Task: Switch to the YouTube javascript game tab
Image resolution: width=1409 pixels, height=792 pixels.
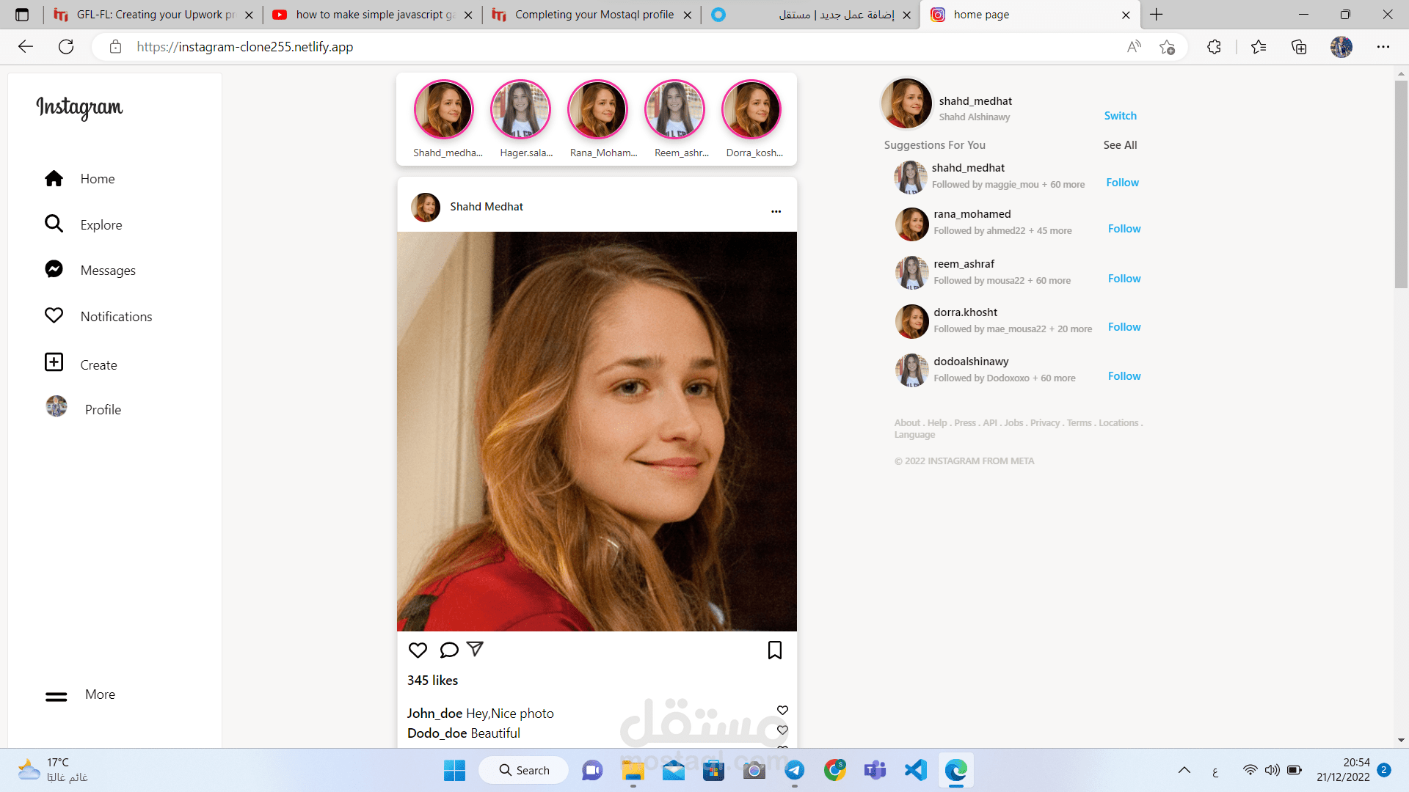Action: (373, 15)
